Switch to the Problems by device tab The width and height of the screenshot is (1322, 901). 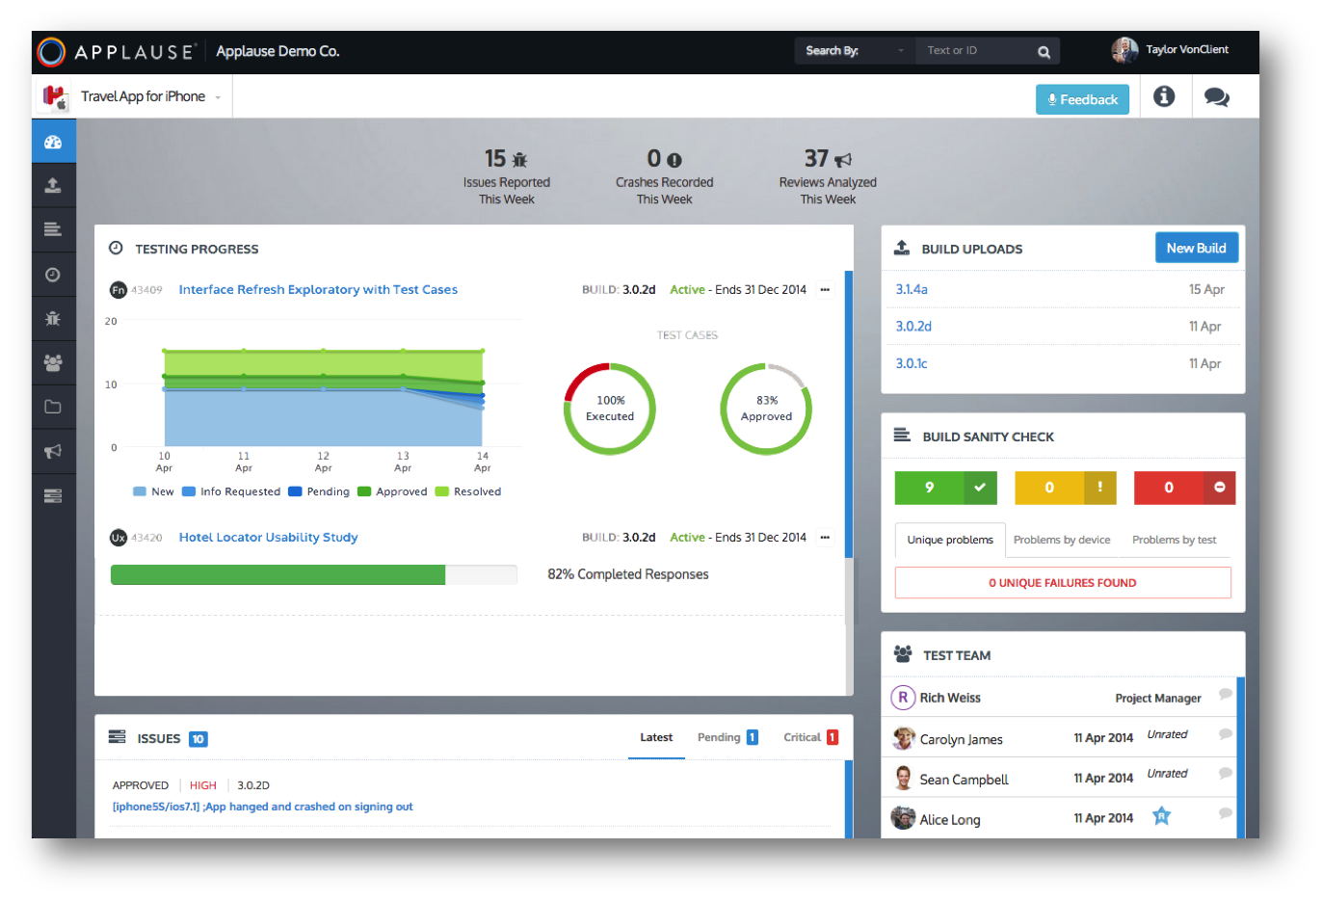1062,540
